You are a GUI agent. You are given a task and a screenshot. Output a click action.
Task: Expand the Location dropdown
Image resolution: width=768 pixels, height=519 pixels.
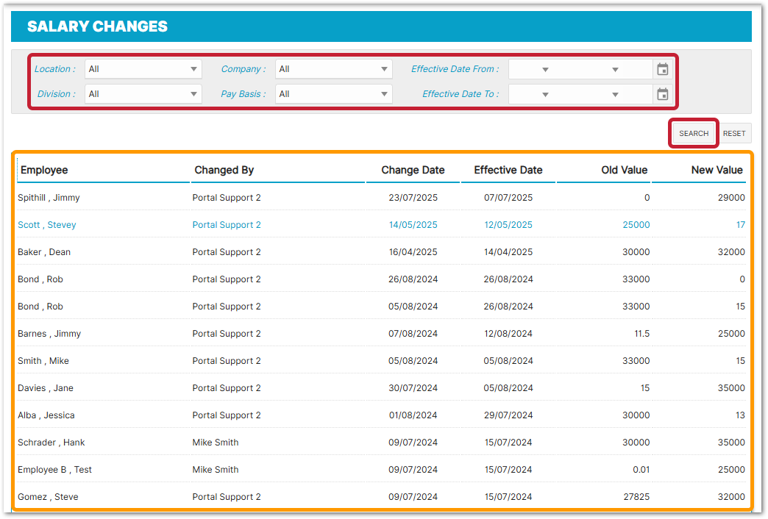pyautogui.click(x=143, y=69)
